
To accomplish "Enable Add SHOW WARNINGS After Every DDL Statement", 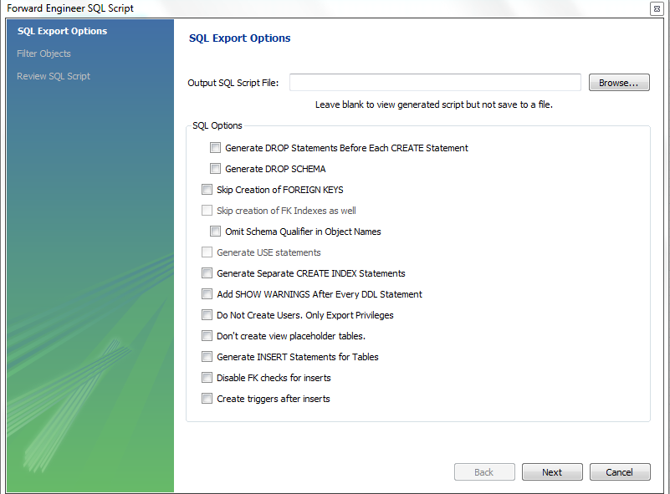I will 207,294.
